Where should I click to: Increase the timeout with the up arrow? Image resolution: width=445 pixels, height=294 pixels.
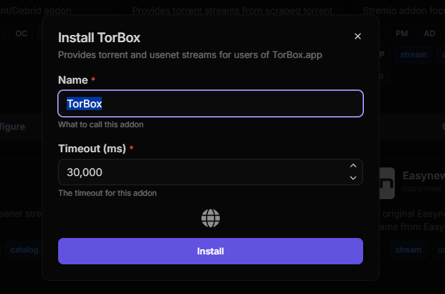pyautogui.click(x=353, y=165)
